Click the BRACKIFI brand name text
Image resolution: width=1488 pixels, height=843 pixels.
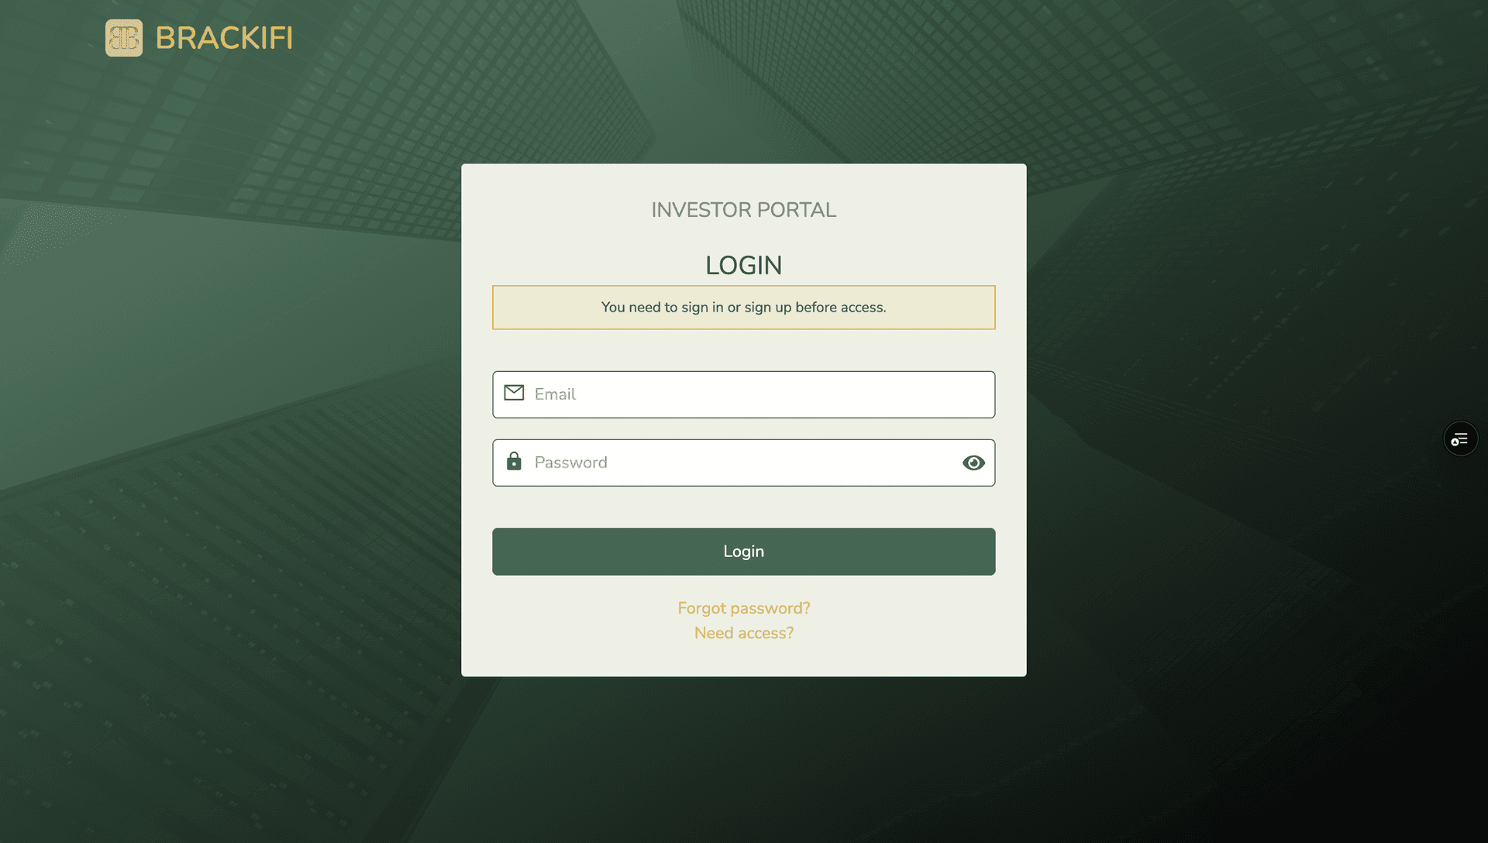[x=224, y=38]
